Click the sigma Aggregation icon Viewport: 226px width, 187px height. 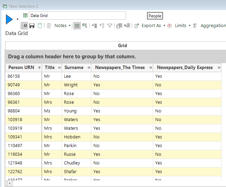click(195, 26)
